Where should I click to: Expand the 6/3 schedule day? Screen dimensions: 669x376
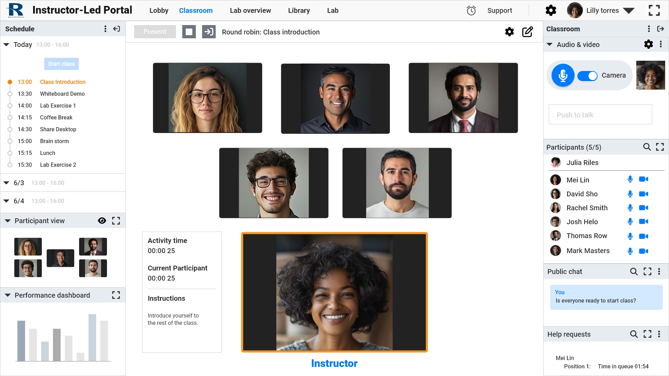(6, 183)
